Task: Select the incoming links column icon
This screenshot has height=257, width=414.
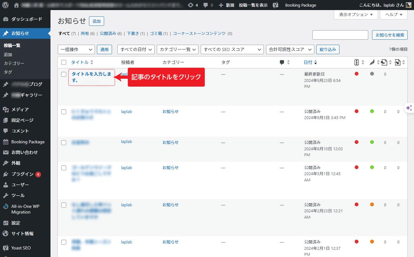Action: point(384,62)
